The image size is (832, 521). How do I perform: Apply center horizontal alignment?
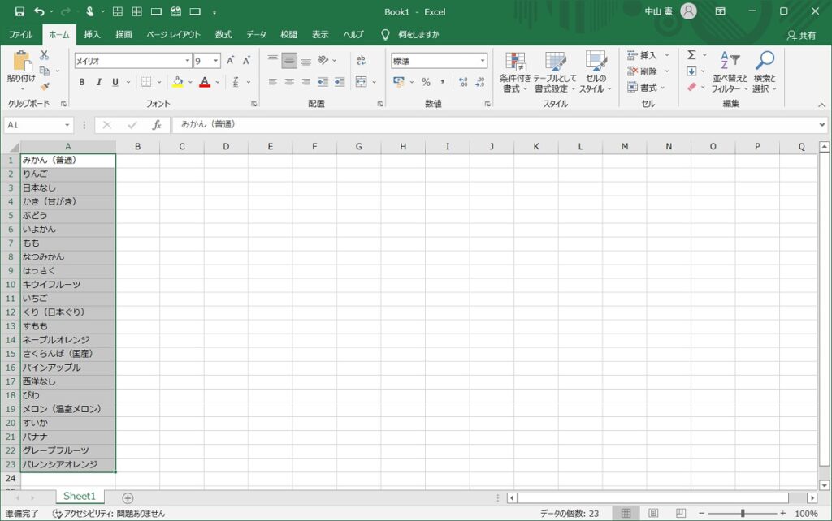click(289, 82)
